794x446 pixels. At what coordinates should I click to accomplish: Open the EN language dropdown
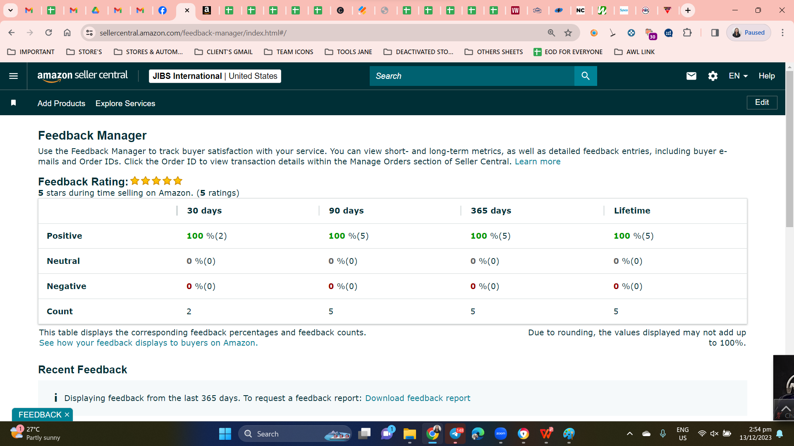pyautogui.click(x=738, y=76)
